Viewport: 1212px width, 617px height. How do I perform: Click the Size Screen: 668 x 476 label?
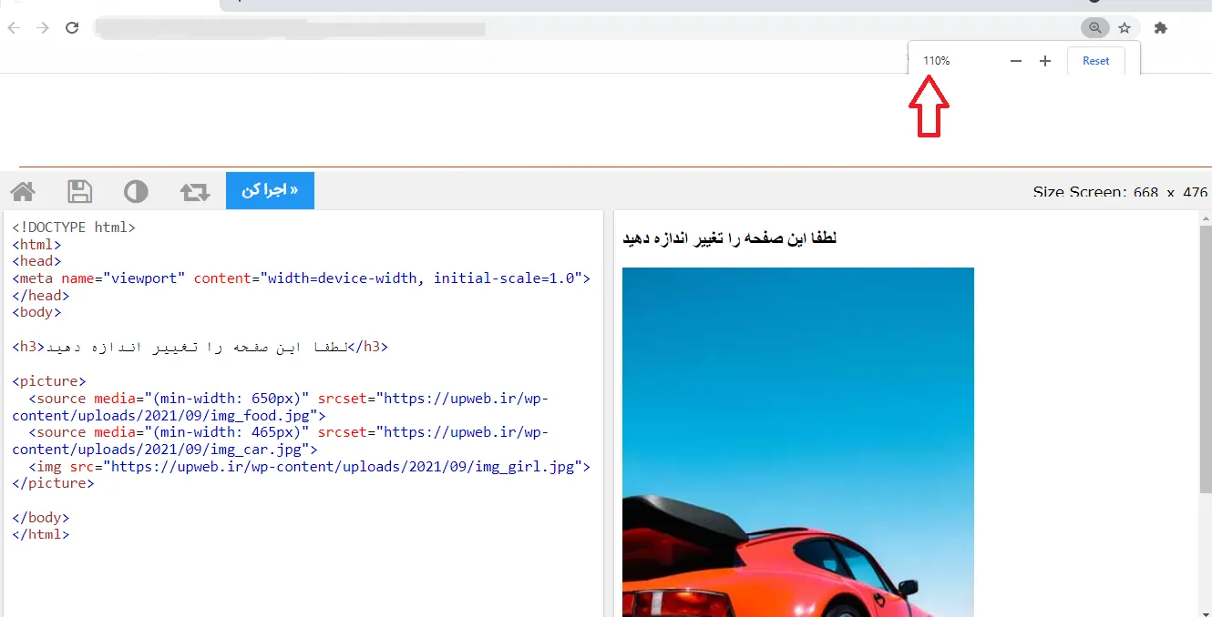(1120, 192)
